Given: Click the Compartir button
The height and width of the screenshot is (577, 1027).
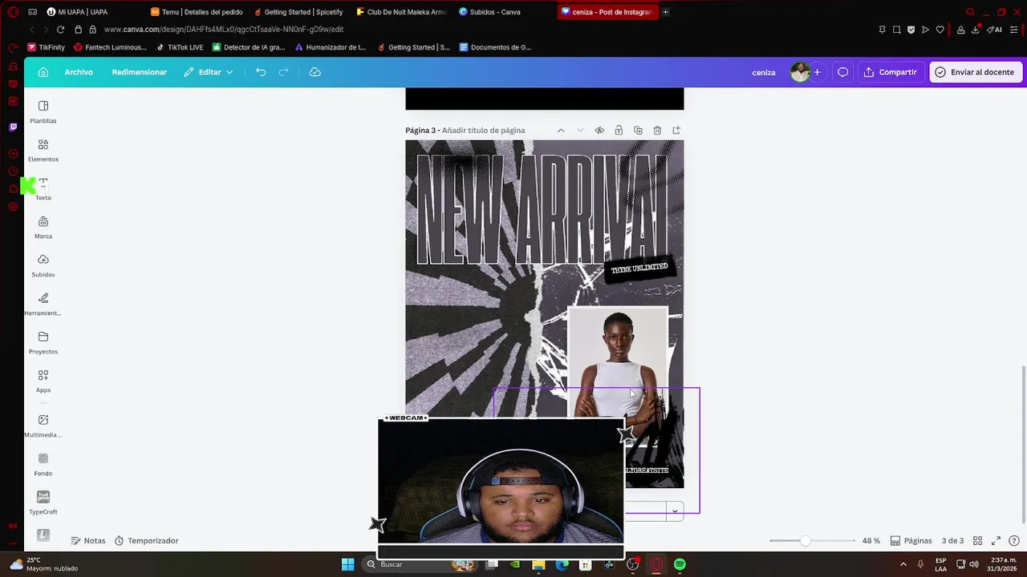Looking at the screenshot, I should (891, 72).
